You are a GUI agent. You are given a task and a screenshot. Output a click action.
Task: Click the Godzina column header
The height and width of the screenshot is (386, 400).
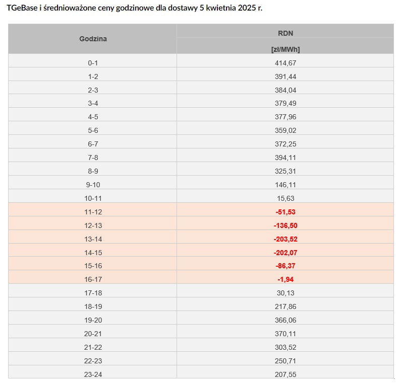[x=93, y=39]
